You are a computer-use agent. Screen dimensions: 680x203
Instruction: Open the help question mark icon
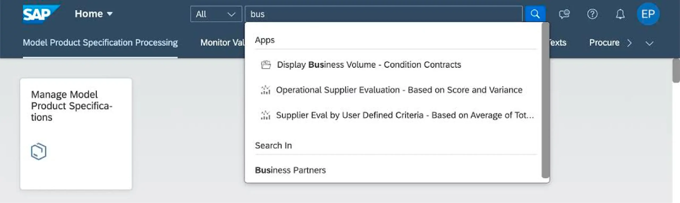pyautogui.click(x=592, y=14)
